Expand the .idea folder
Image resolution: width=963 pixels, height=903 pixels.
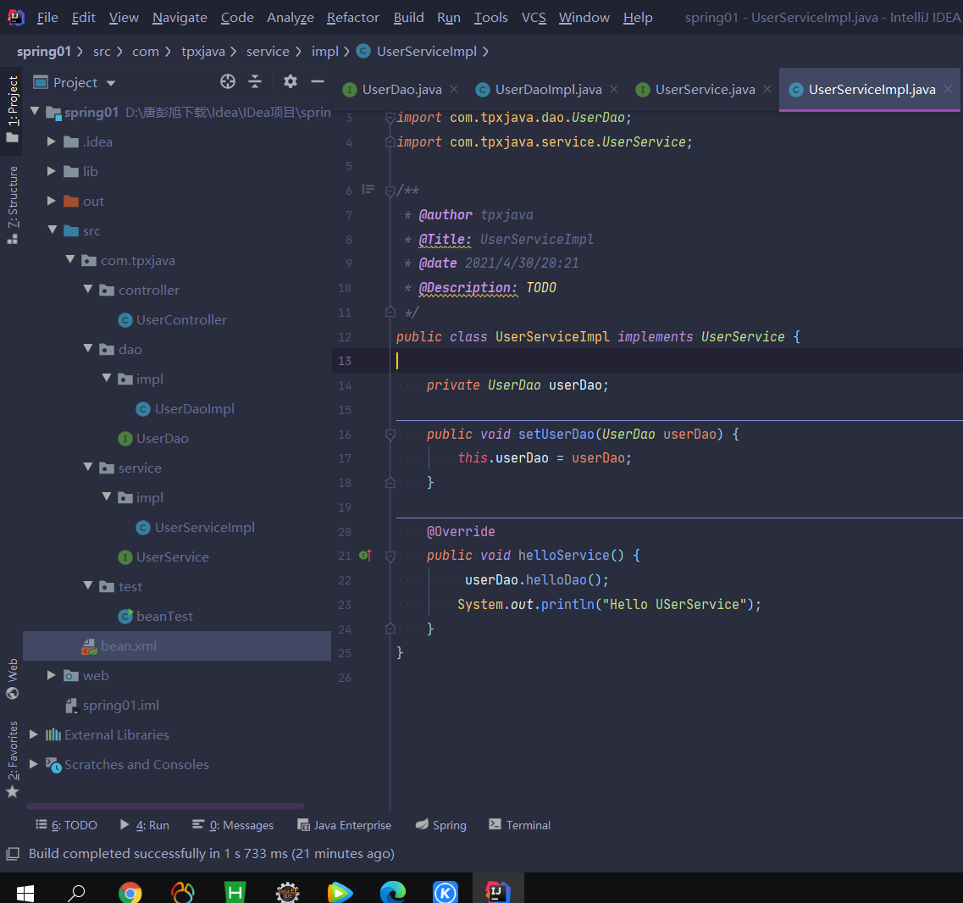(x=52, y=142)
